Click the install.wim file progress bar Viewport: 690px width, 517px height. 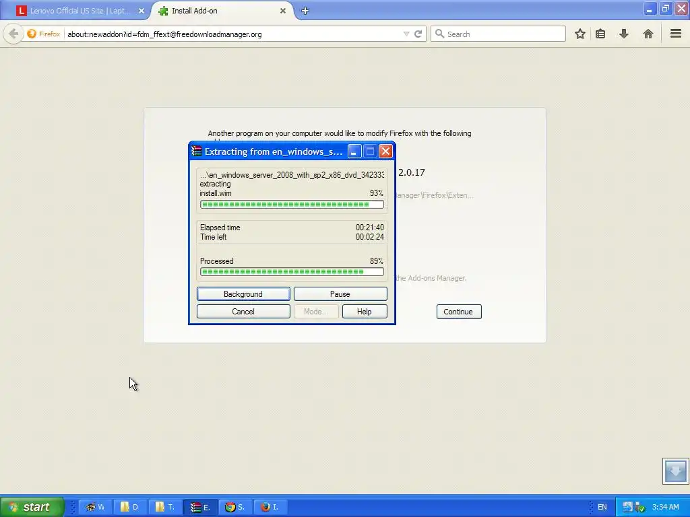coord(292,205)
